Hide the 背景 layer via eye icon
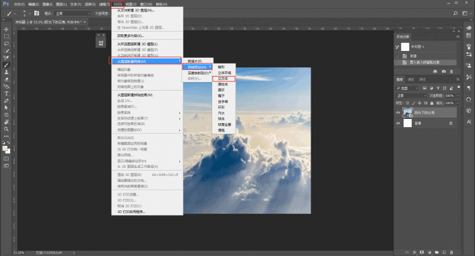Image resolution: width=475 pixels, height=256 pixels. 398,123
